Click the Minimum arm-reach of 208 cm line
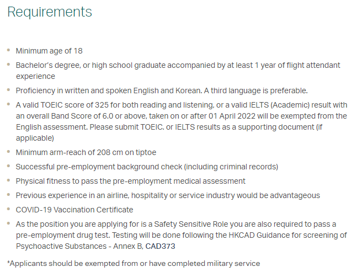Image resolution: width=357 pixels, height=272 pixels. click(86, 152)
